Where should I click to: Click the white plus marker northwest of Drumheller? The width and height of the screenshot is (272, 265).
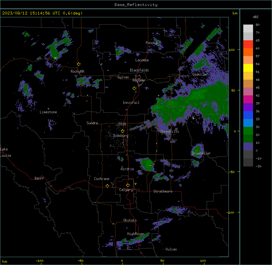coord(193,118)
